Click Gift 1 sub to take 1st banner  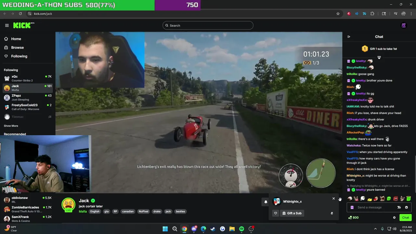379,49
